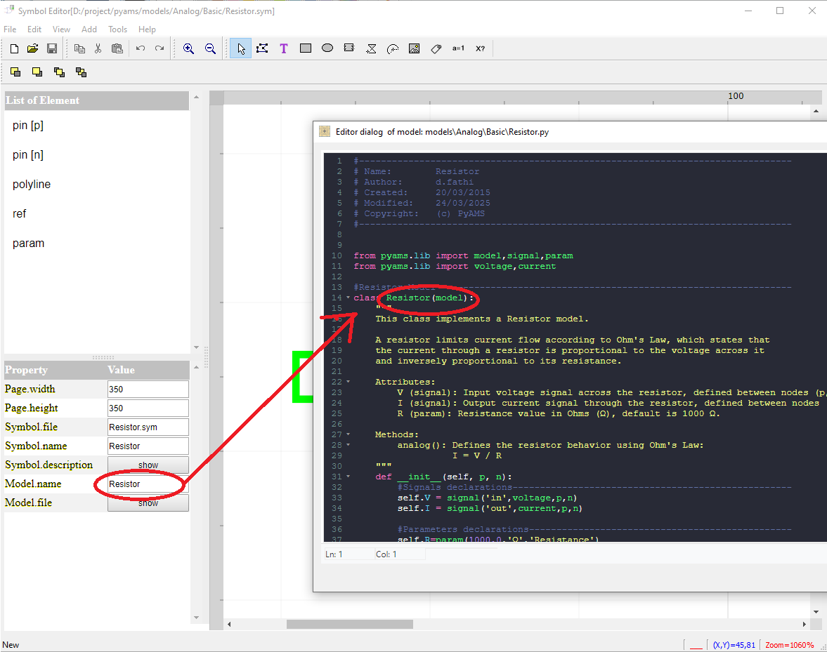This screenshot has height=652, width=827.
Task: Collapse the fold arrow at line 27
Action: tap(348, 434)
